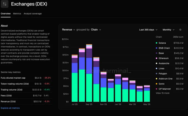
Task: Click the About heading
Action: pos(4,26)
